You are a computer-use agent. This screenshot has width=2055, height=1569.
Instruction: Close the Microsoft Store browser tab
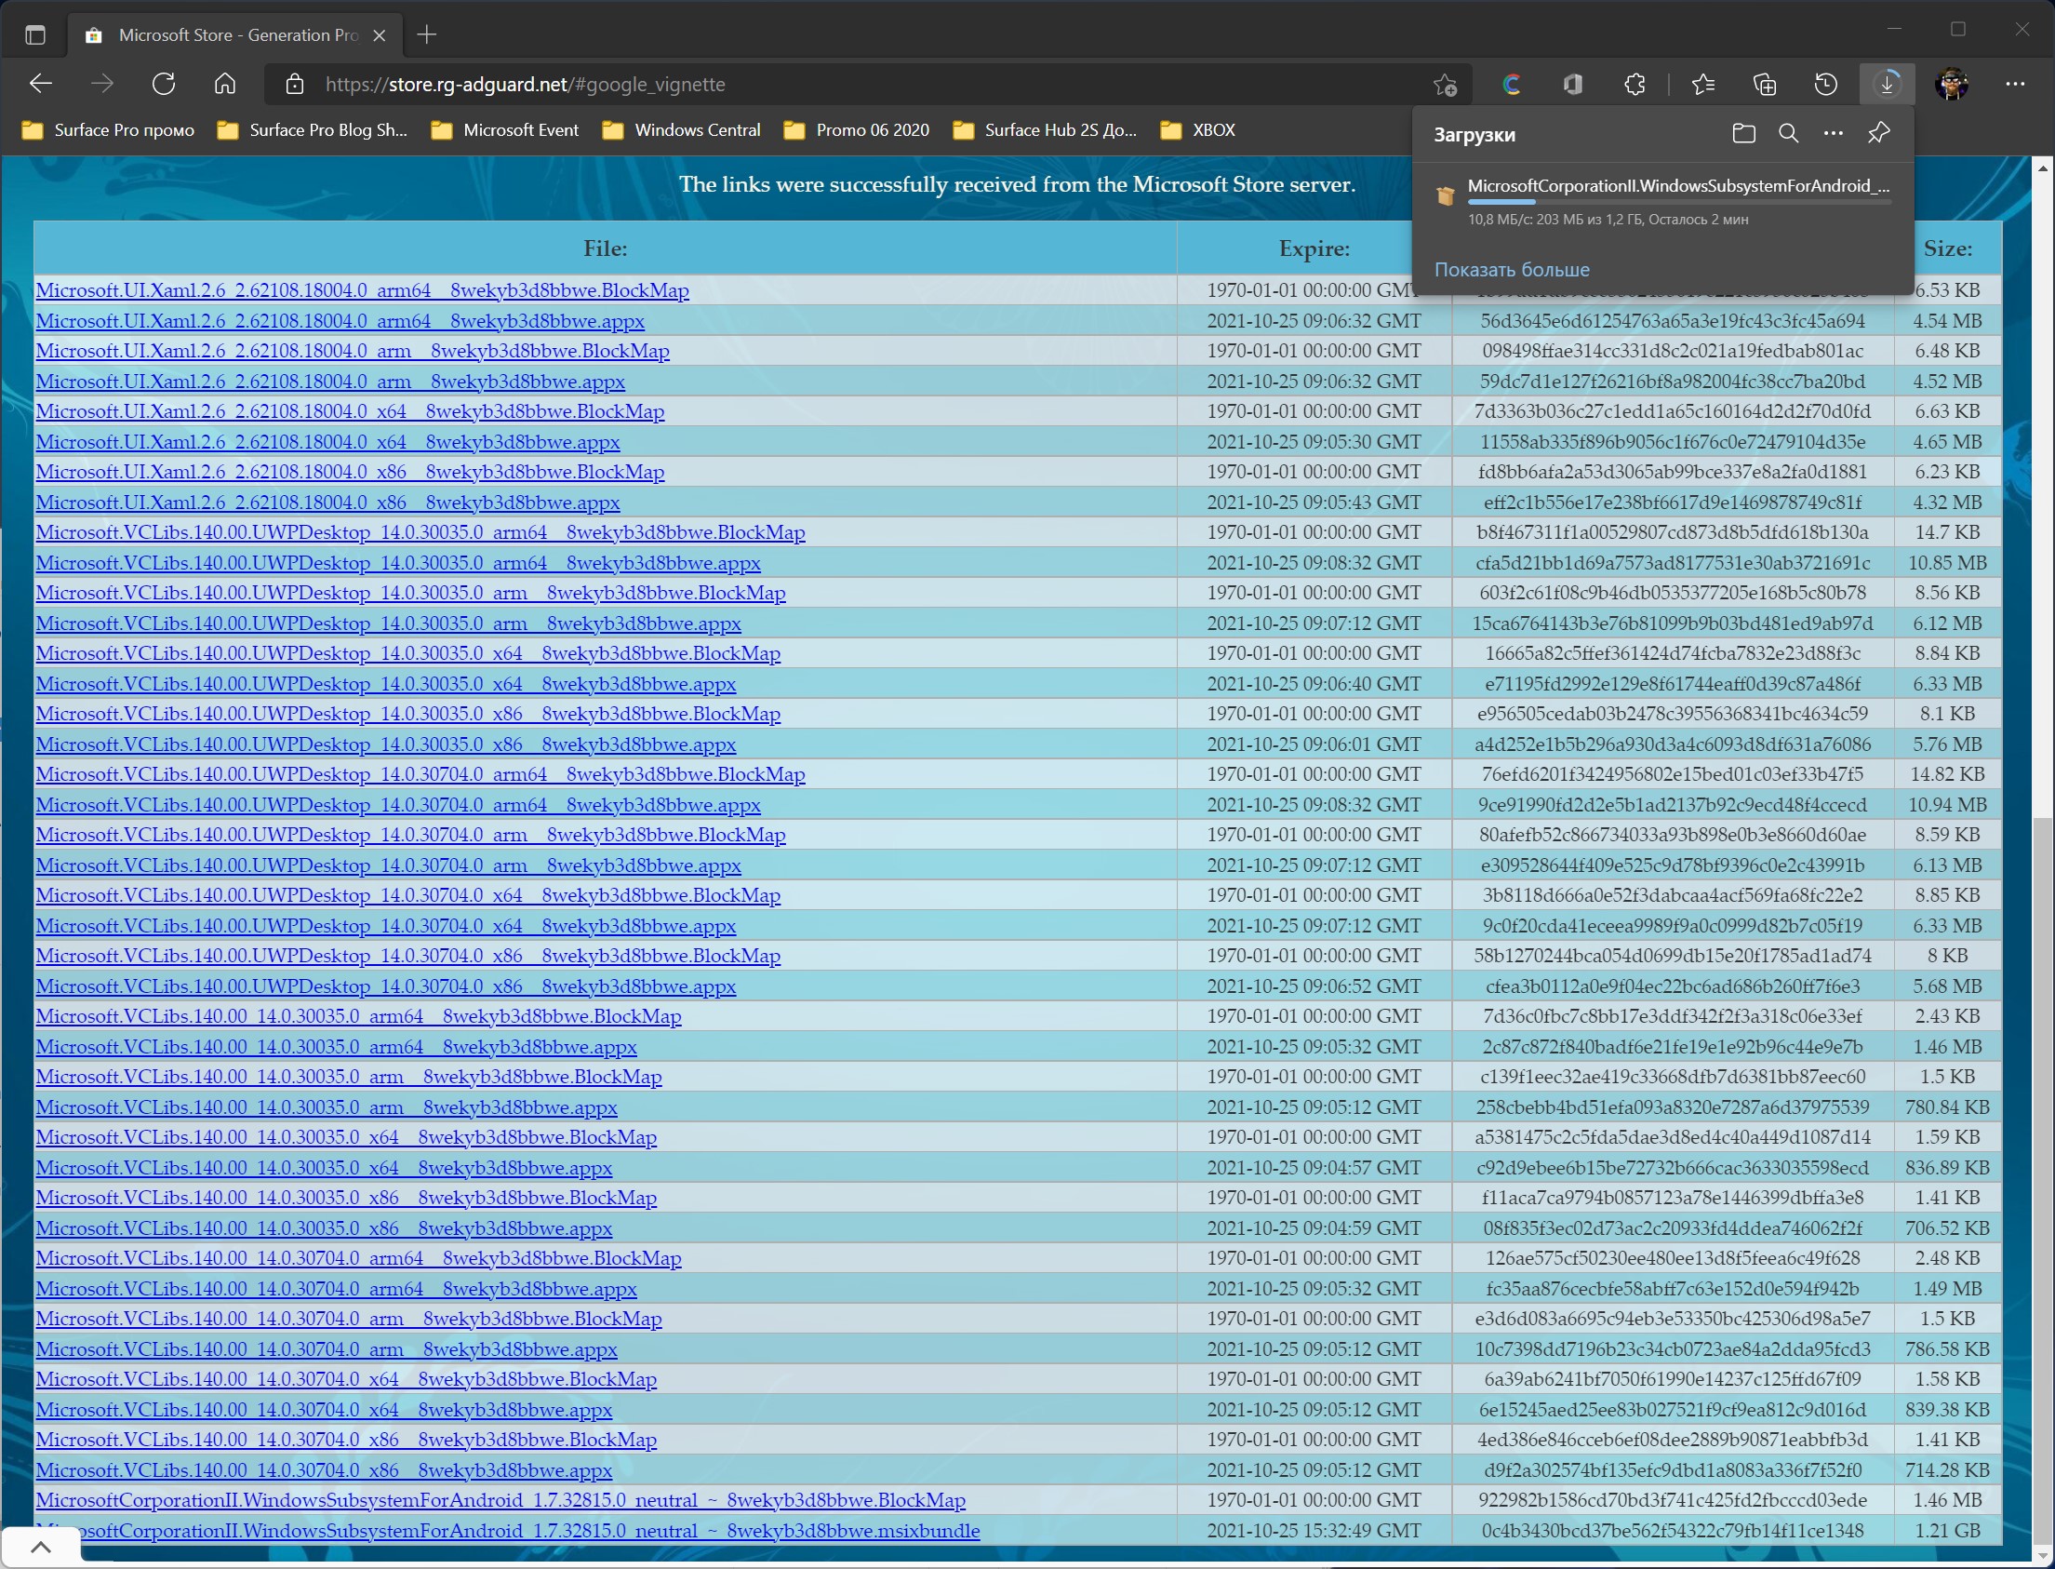(x=379, y=35)
